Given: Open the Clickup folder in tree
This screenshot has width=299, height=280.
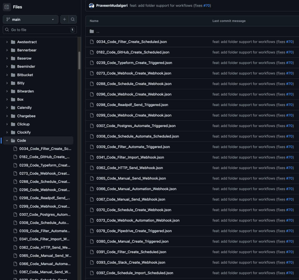Looking at the screenshot, I should pyautogui.click(x=23, y=124).
